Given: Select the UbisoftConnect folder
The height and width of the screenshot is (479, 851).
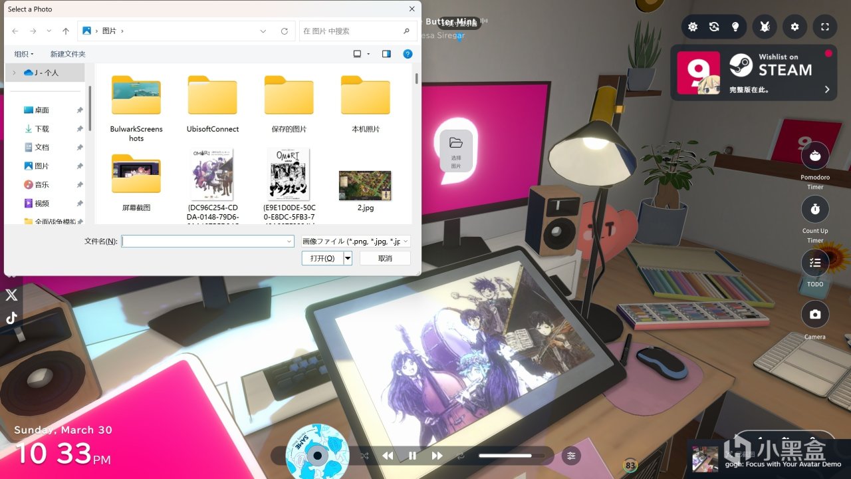Looking at the screenshot, I should click(x=213, y=104).
